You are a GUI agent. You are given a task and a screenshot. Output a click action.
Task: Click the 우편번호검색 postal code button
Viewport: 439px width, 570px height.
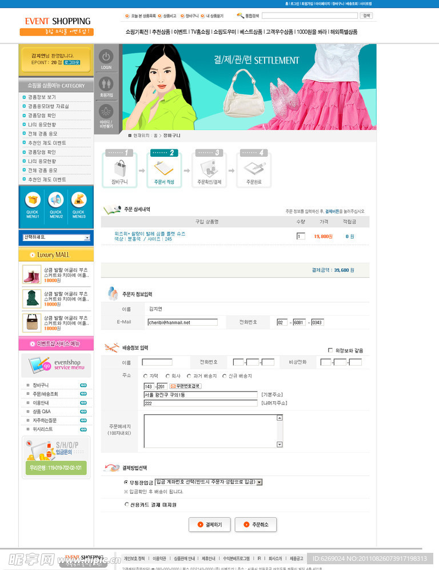185,386
